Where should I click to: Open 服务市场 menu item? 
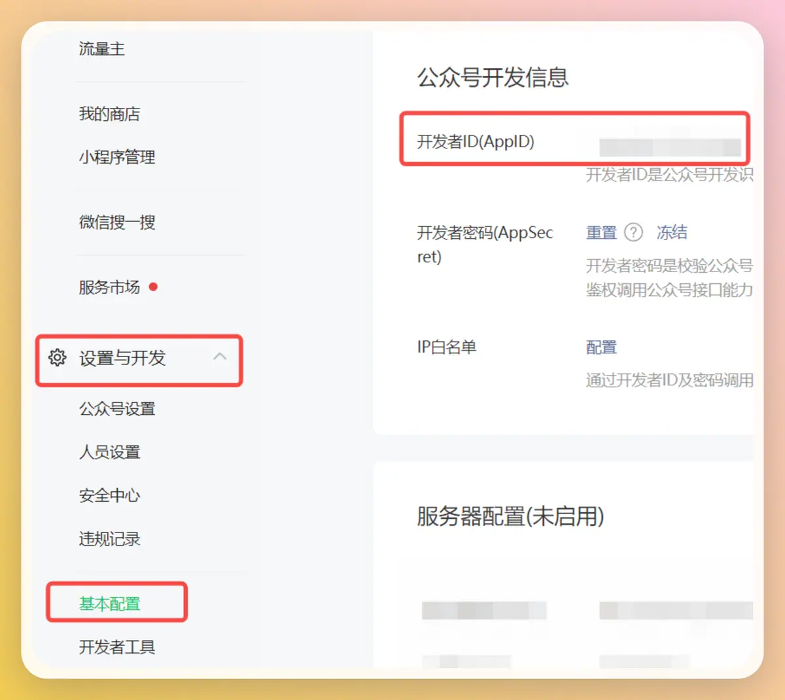pyautogui.click(x=109, y=287)
